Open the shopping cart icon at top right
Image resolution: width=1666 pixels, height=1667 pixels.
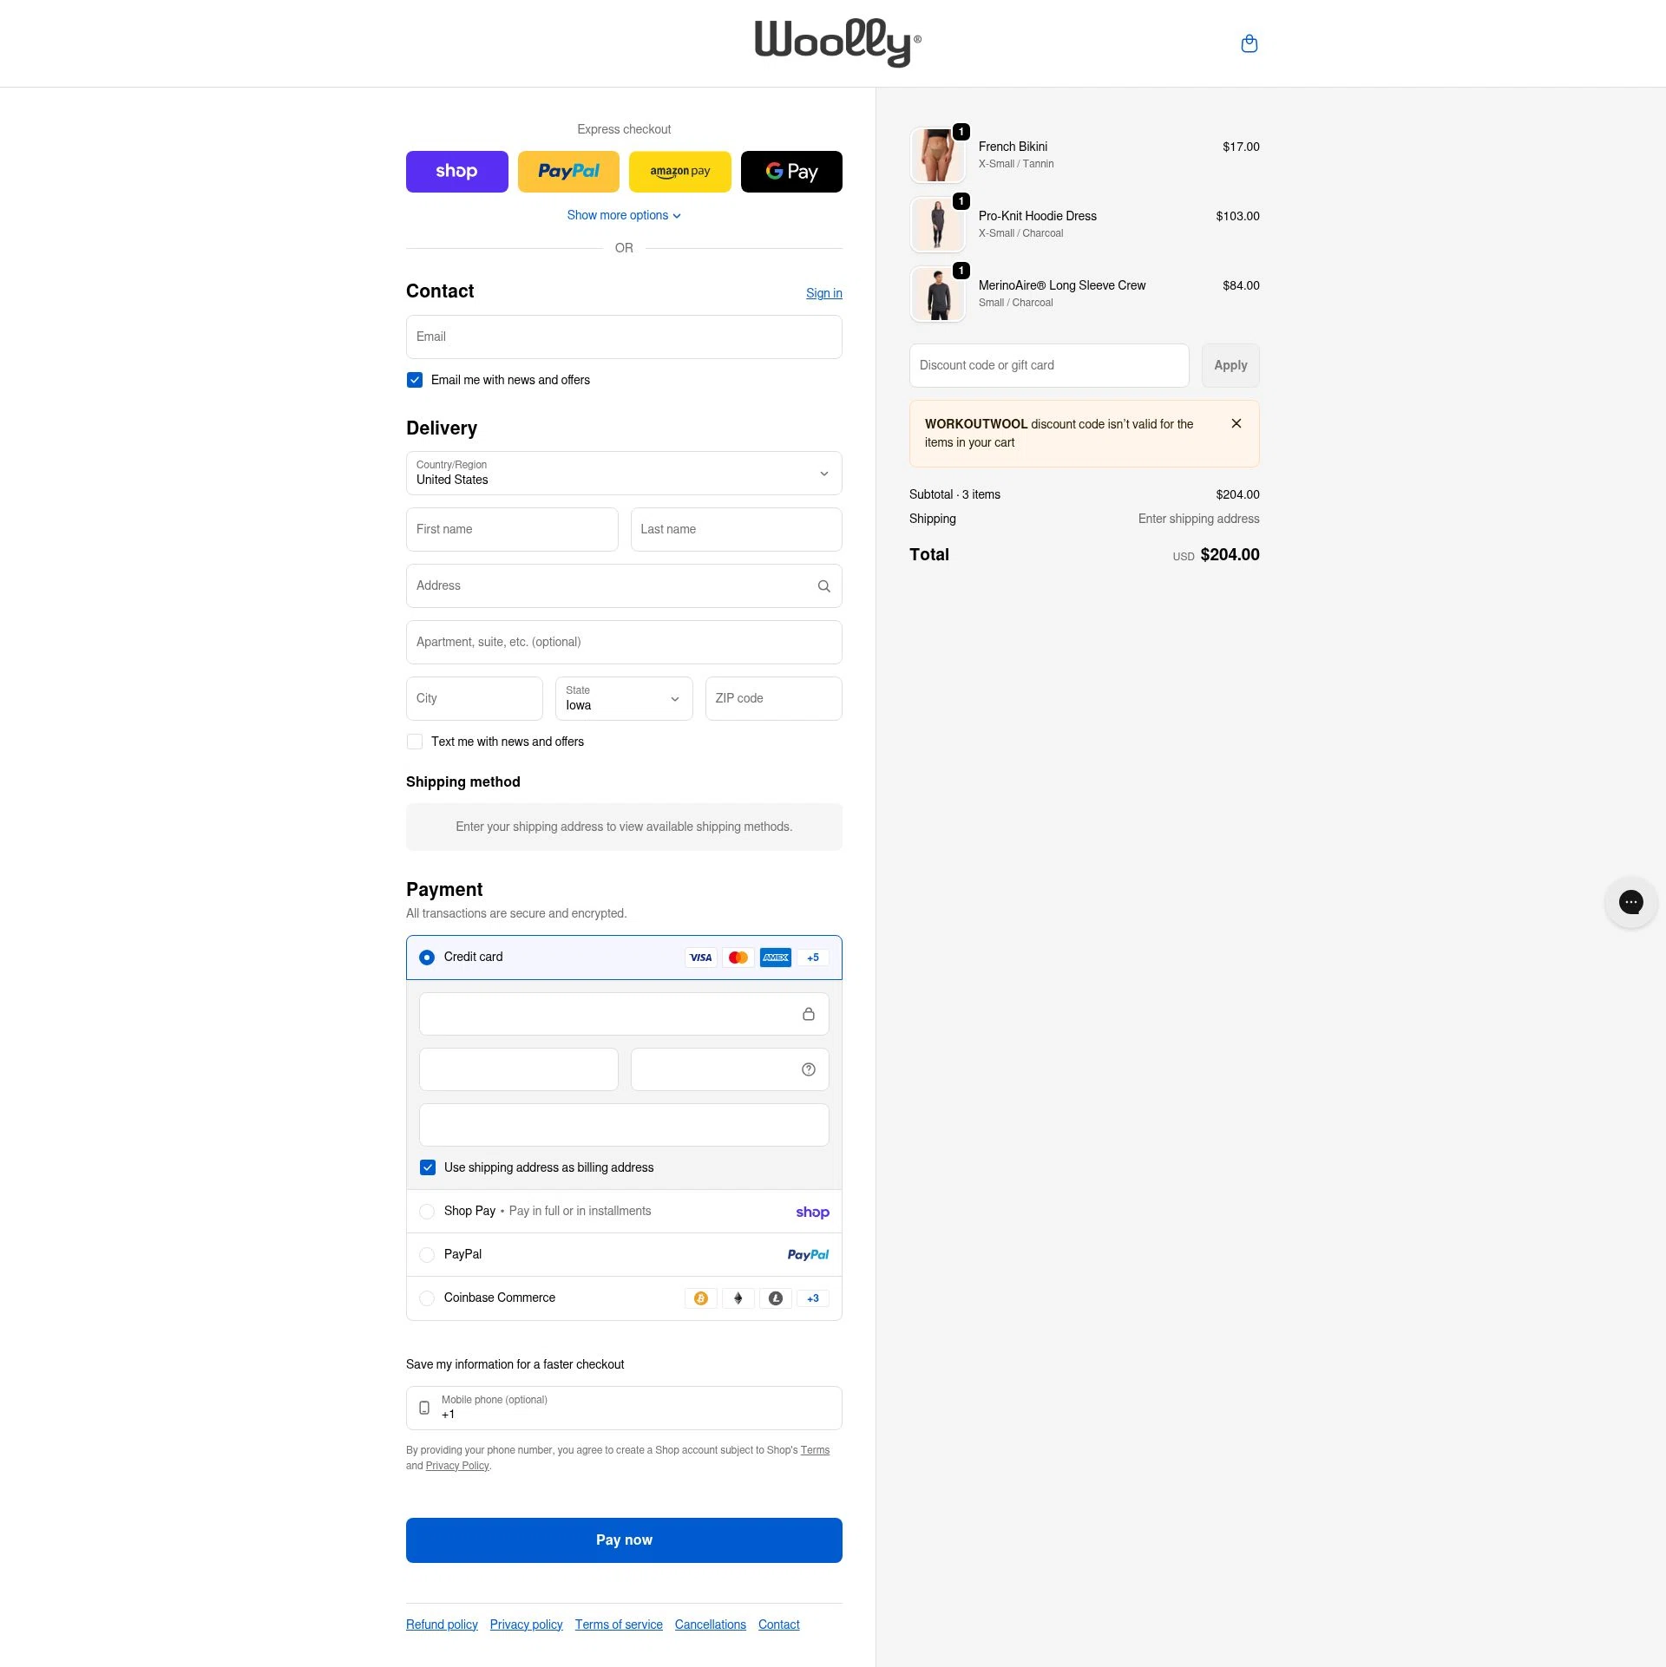coord(1249,43)
